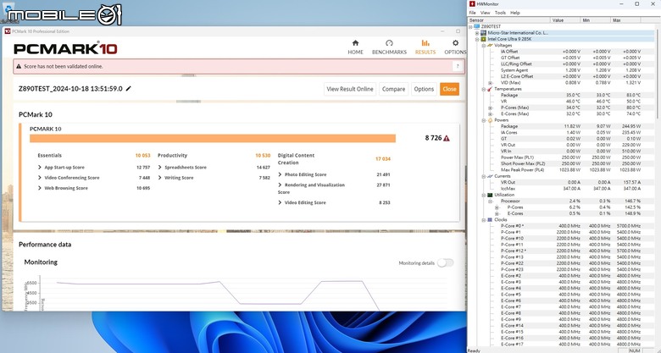This screenshot has height=353, width=661.
Task: Click the question mark help button in banner
Action: coord(458,66)
